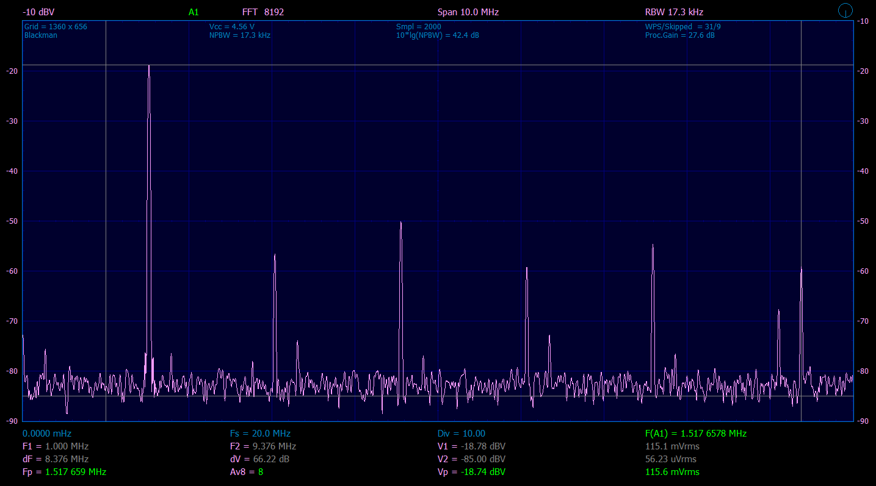The height and width of the screenshot is (486, 876).
Task: Click the Grid = 1360 x 656 text
Action: tap(56, 27)
